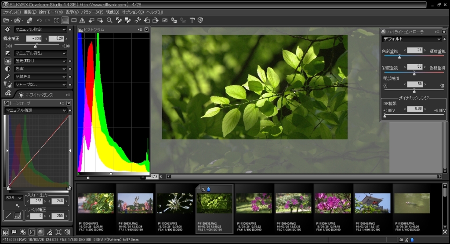Image resolution: width=450 pixels, height=244 pixels.
Task: Click the rotate left toolbar icon
Action: click(147, 20)
